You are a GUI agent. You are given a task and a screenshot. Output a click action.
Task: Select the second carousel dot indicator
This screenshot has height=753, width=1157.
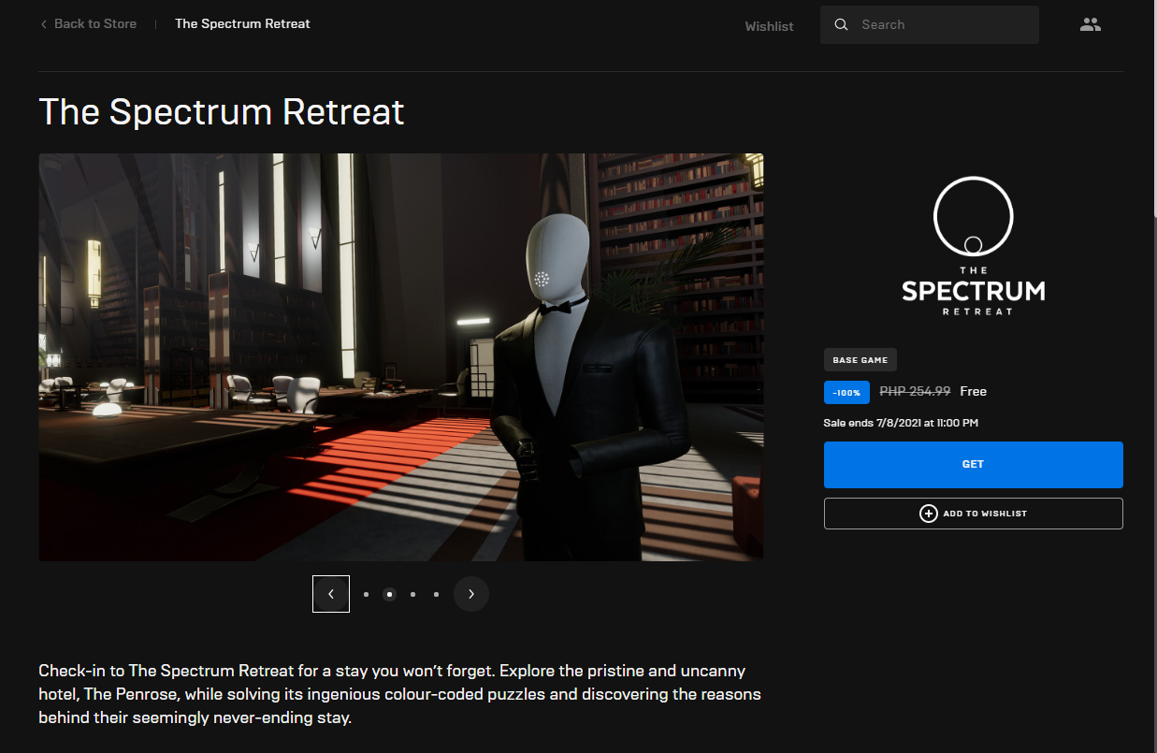pyautogui.click(x=389, y=594)
